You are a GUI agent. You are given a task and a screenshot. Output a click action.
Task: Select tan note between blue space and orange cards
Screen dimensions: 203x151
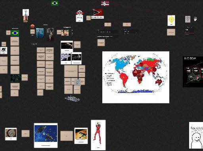point(67,136)
